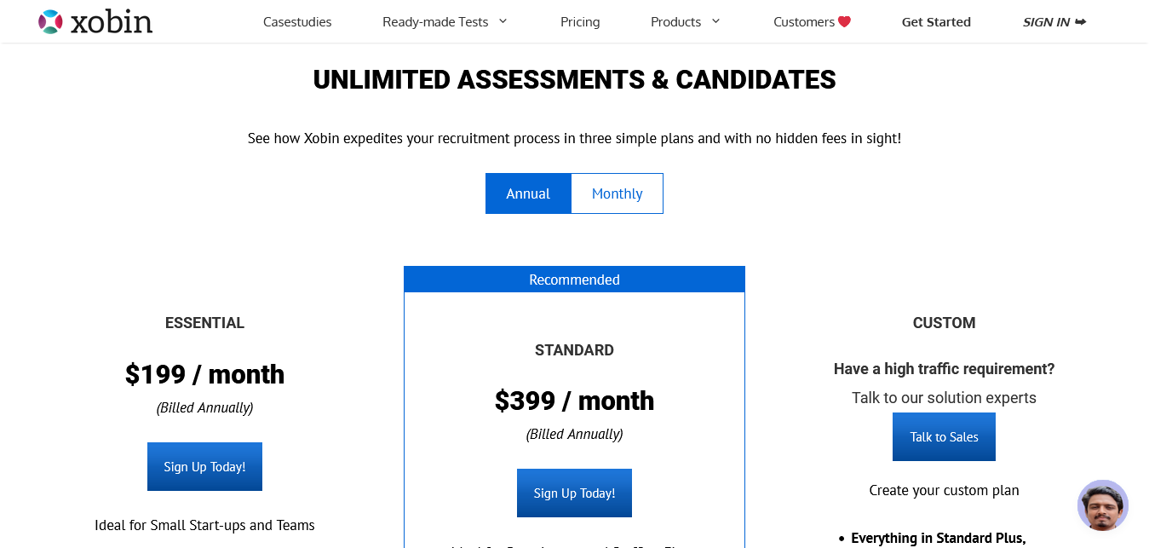Expand the Ready-made Tests chevron
1149x548 pixels.
coord(503,21)
